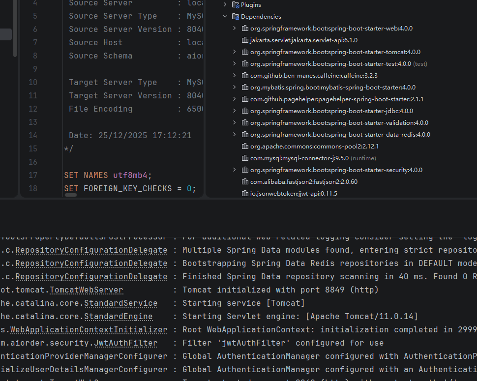Open first RepositoryConfigurationDelegate link, Multiple Spring Data line
Image resolution: width=477 pixels, height=381 pixels.
click(x=91, y=250)
